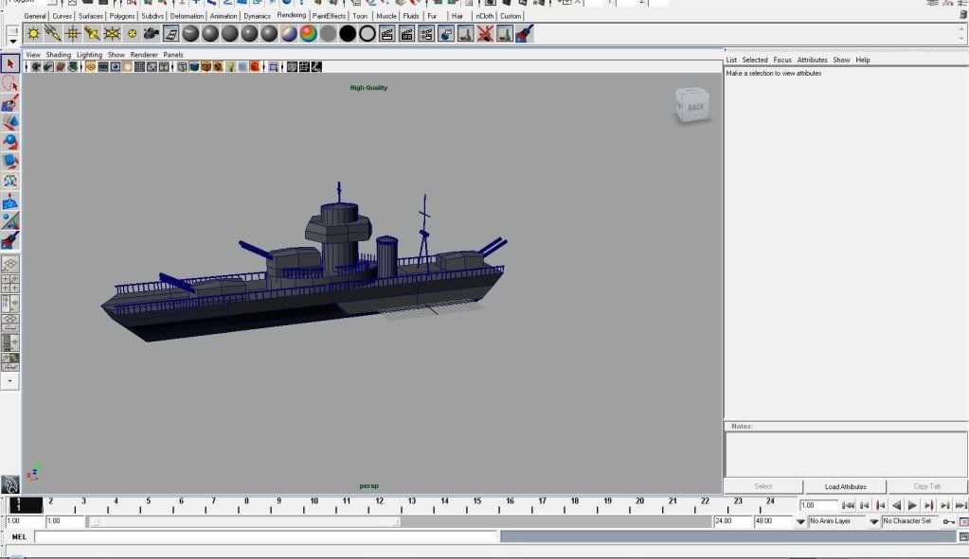Select the arrow Select tool
This screenshot has height=559, width=969.
click(x=9, y=63)
